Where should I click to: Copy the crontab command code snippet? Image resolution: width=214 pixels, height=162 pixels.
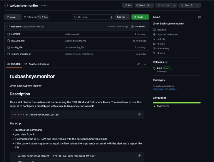[x=140, y=114]
